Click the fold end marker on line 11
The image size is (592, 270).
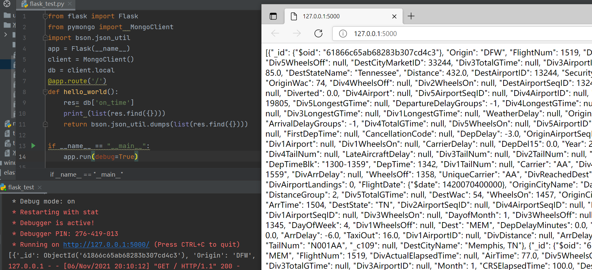pos(45,124)
